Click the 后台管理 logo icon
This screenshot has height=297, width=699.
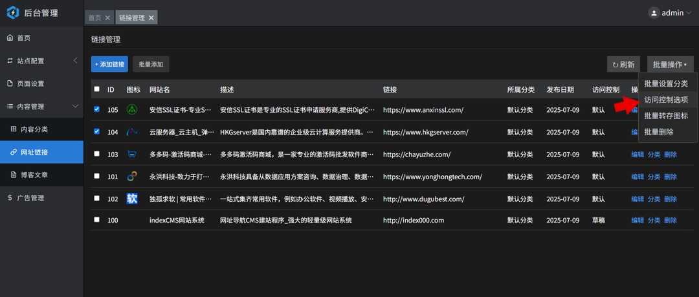point(13,12)
